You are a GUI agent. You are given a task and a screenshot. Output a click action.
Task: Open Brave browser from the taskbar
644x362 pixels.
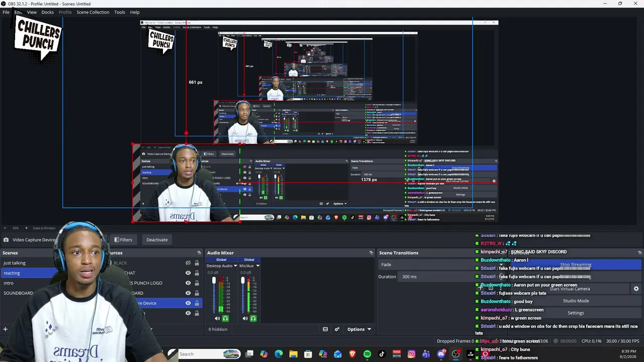(352, 354)
